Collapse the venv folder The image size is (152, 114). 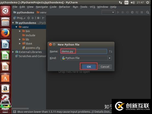click(x=16, y=27)
